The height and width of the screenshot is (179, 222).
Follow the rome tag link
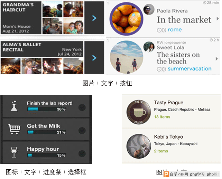[x=175, y=30]
